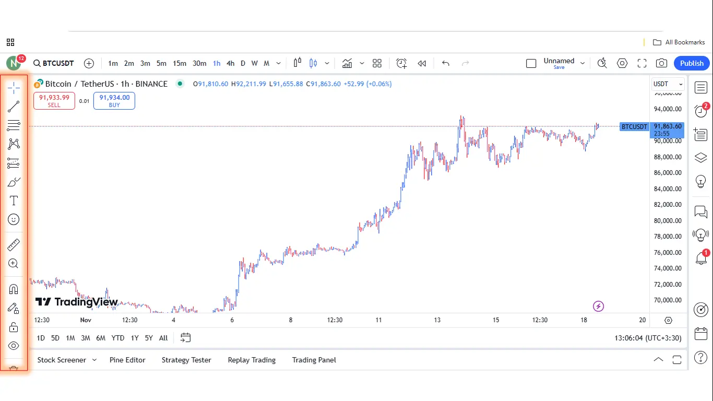
Task: Click the Publish button
Action: point(692,63)
